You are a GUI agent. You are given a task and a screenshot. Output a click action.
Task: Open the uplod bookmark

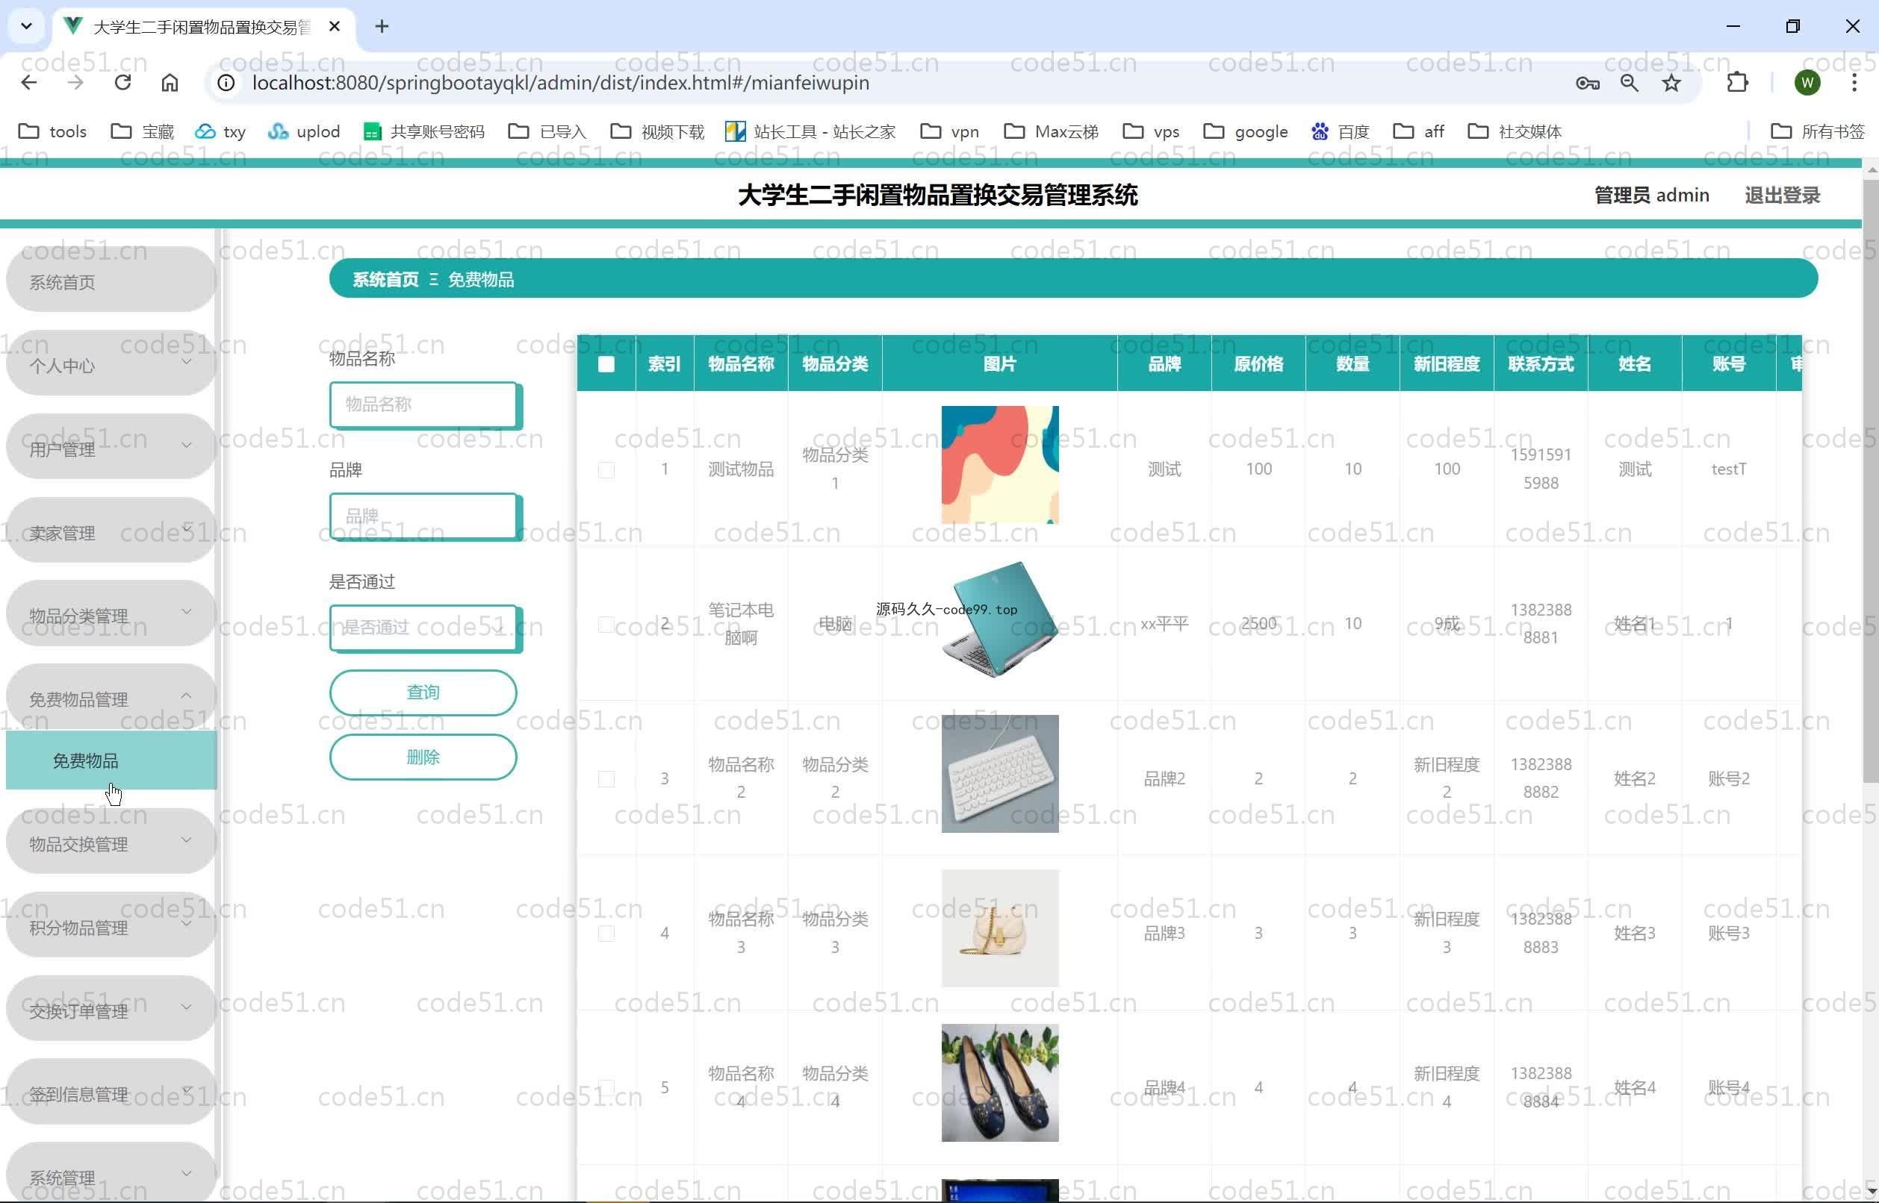304,131
